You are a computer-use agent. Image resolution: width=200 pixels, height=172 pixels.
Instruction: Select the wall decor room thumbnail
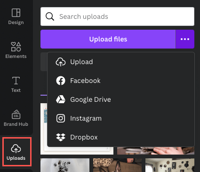tap(170, 165)
